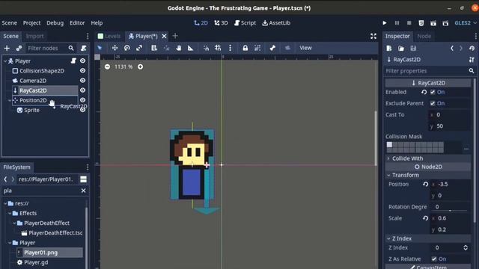The height and width of the screenshot is (269, 479).
Task: Attach script icon next to filter nodes
Action: (x=83, y=48)
